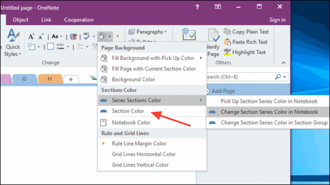Open the spell check dropdown arrow
330x185 pixels.
(94, 36)
